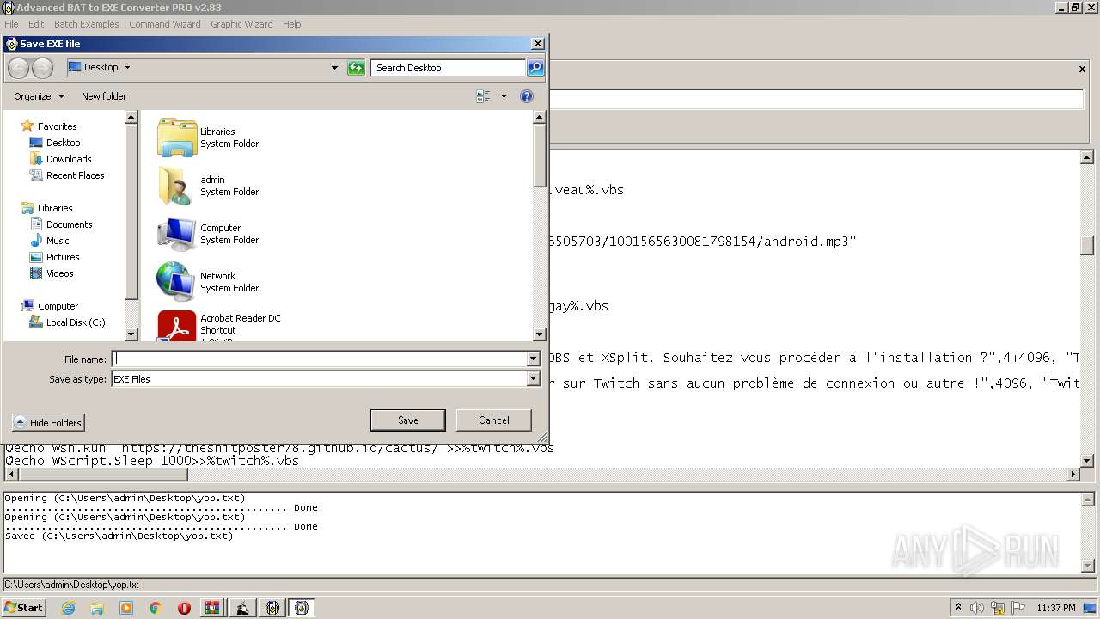Open Windows Explorer folder icon on taskbar

coord(97,608)
